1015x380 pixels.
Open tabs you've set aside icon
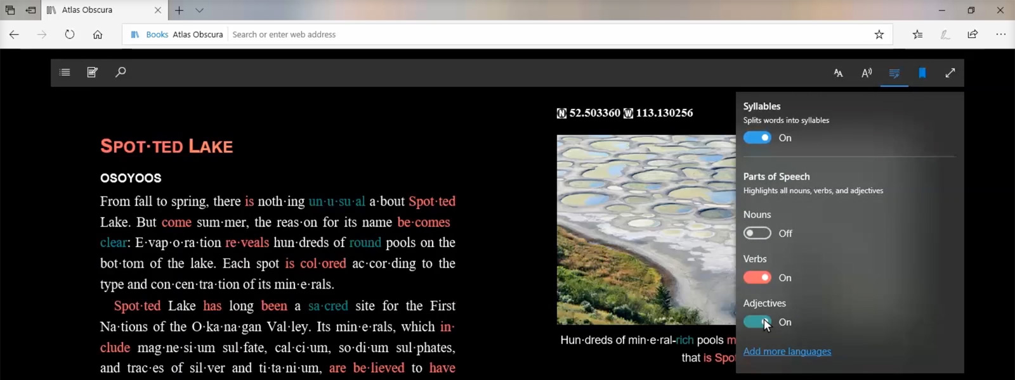10,10
